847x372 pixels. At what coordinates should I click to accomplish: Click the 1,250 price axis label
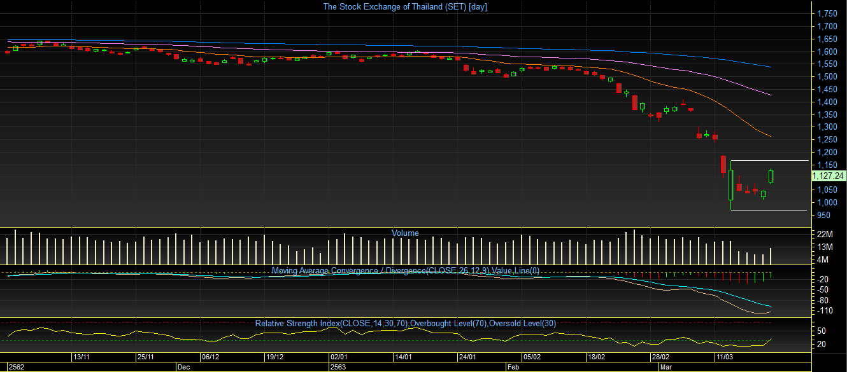coord(827,139)
